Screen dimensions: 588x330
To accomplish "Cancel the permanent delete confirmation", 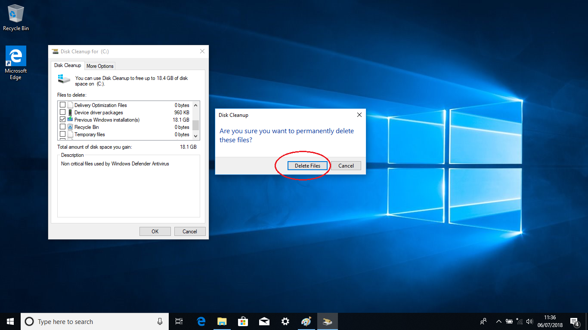I will [346, 166].
